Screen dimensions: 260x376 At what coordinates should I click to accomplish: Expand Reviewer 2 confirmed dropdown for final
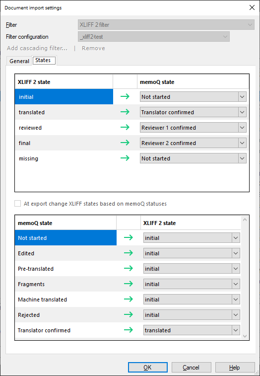click(x=193, y=143)
